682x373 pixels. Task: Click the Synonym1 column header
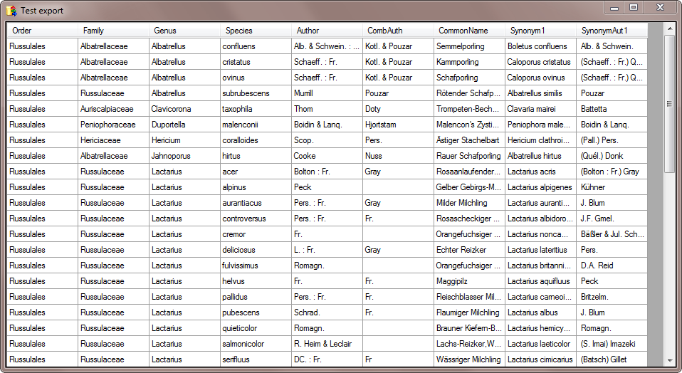click(540, 31)
